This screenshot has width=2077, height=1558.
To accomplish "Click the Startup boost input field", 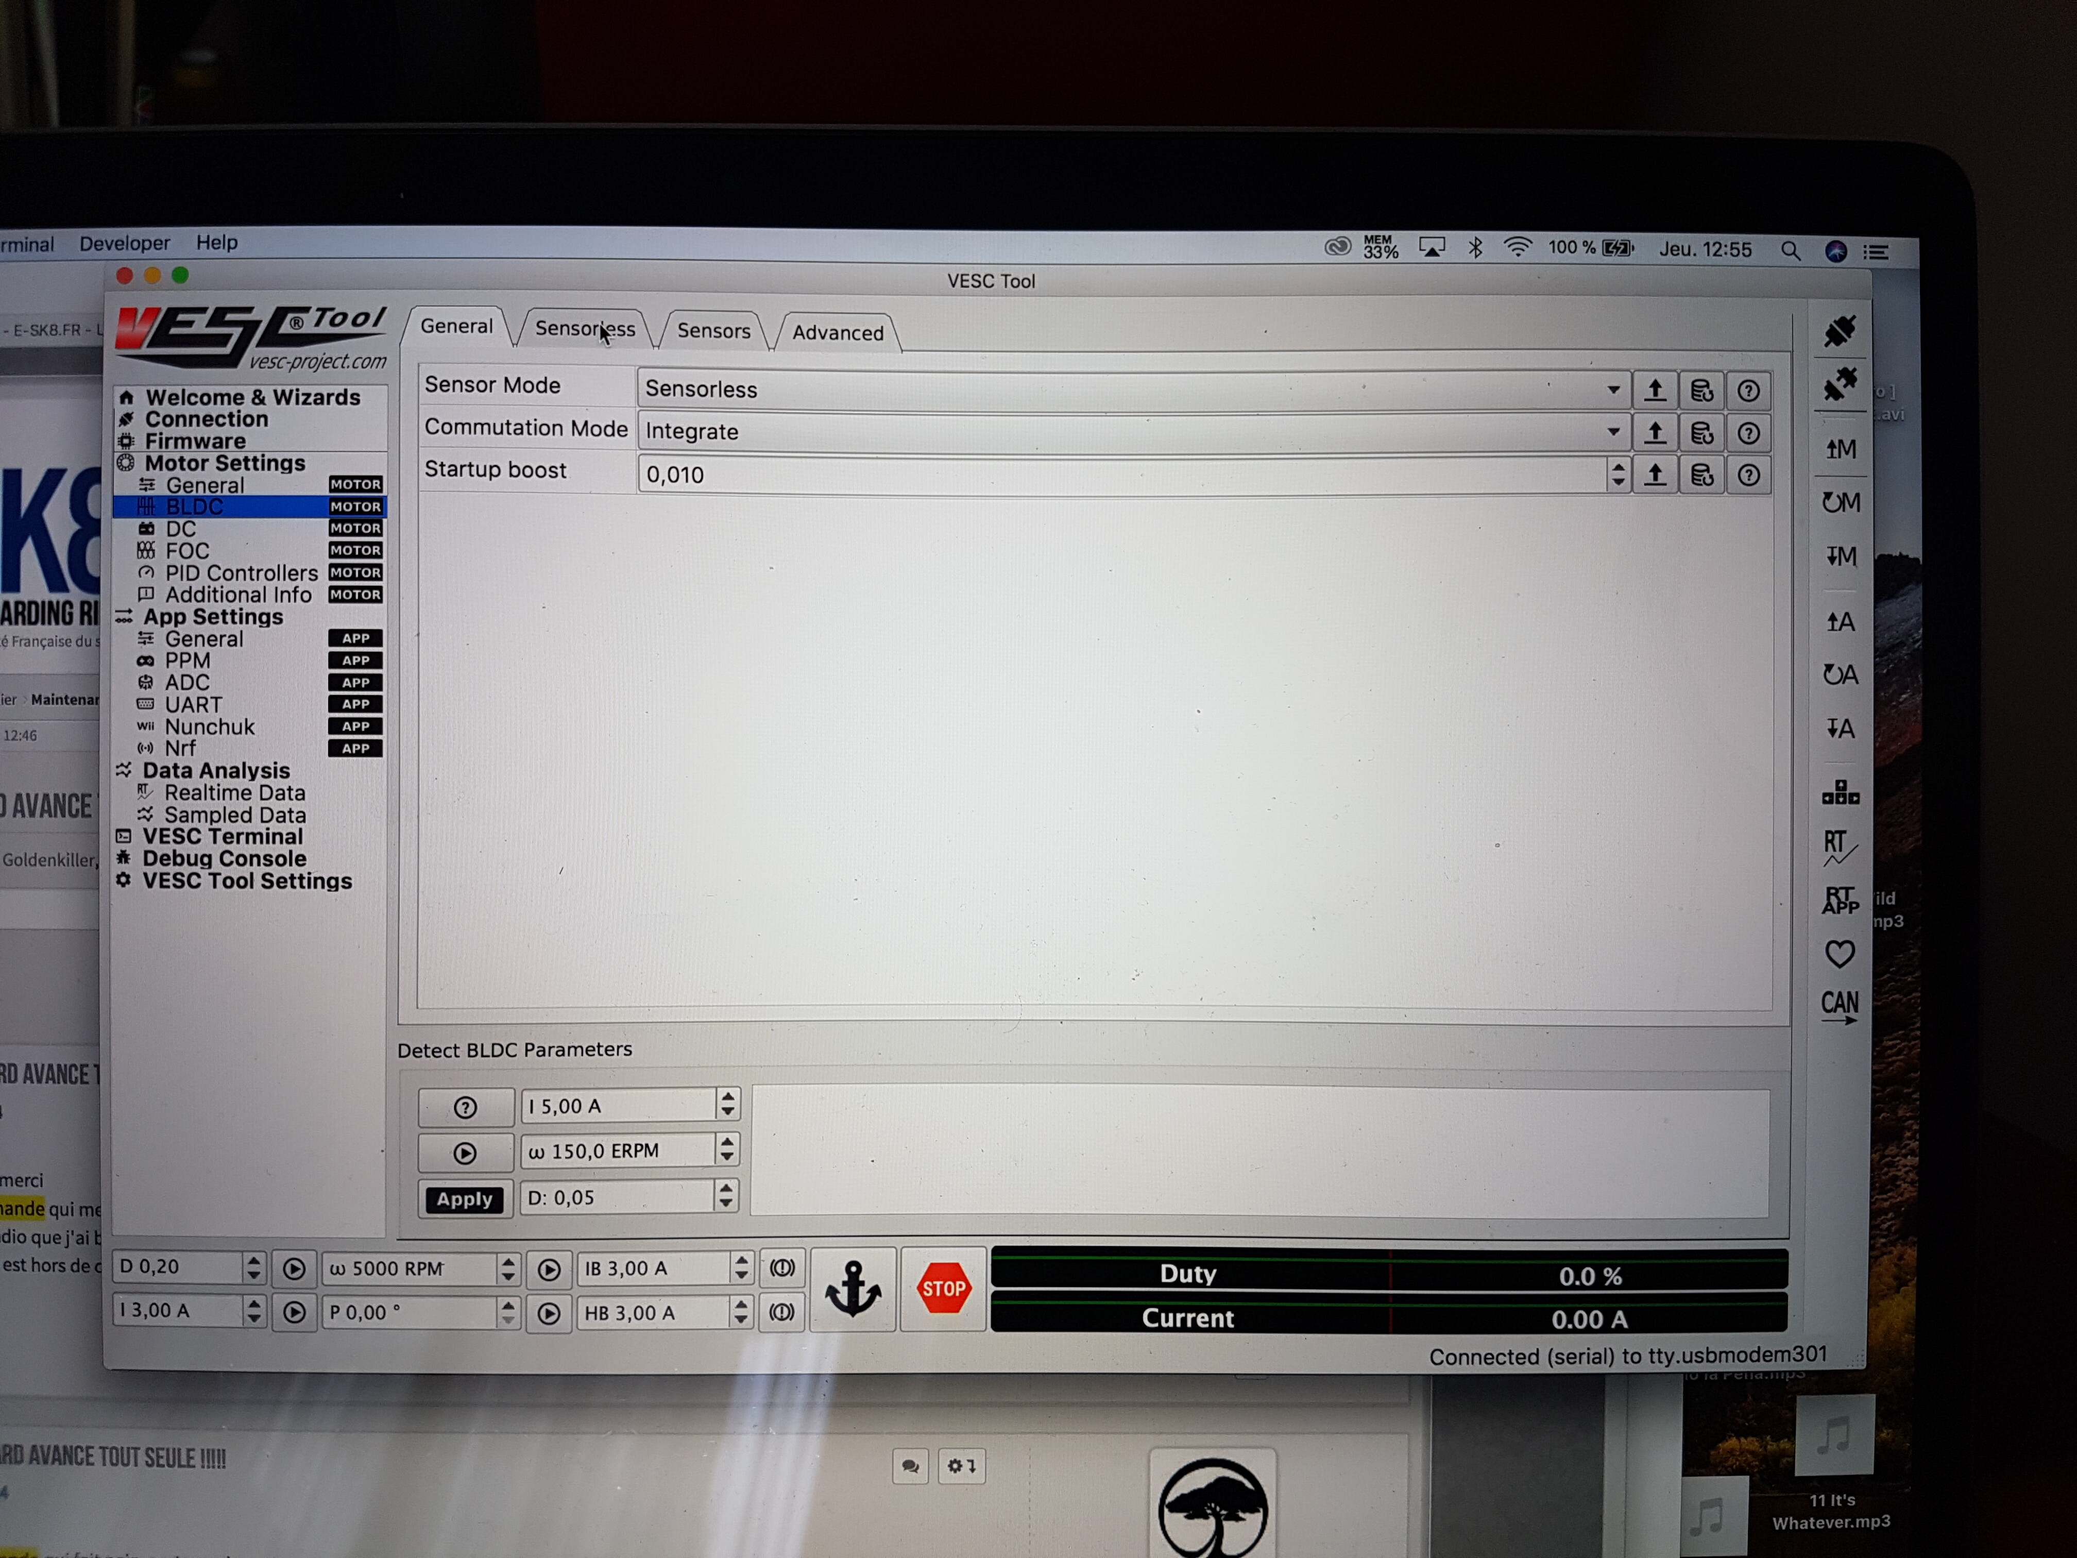I will 1122,475.
